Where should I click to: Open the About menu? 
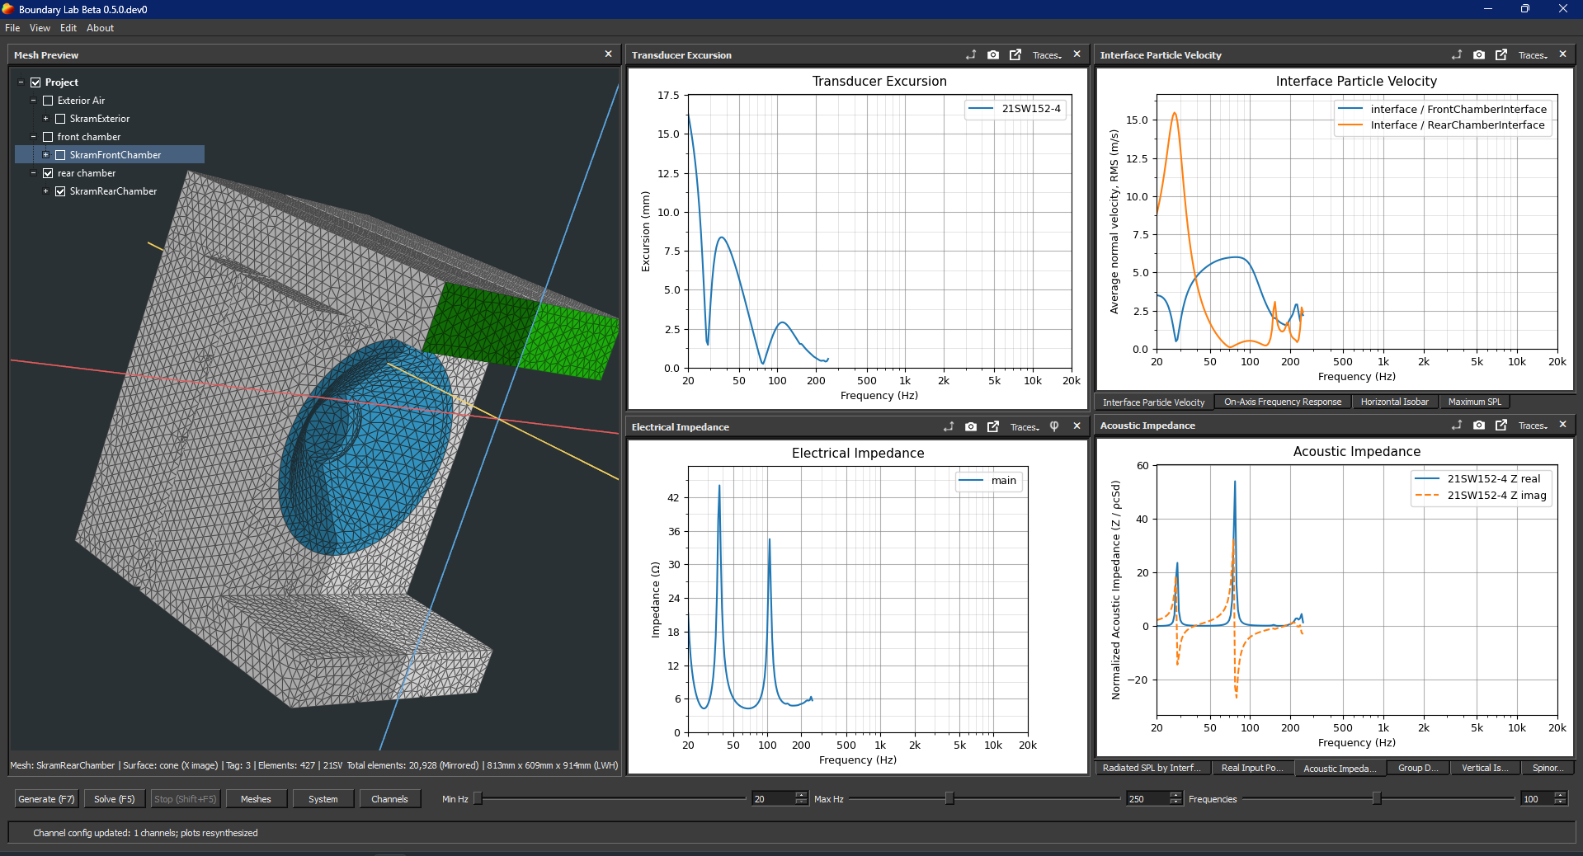tap(100, 28)
